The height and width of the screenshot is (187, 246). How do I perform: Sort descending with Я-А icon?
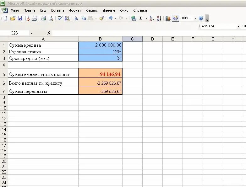[159, 18]
